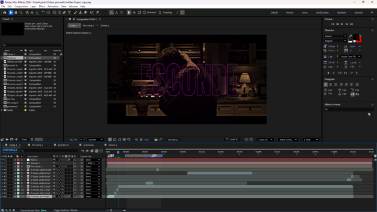This screenshot has width=377, height=212.
Task: Click the black fill color swatch
Action: [356, 37]
